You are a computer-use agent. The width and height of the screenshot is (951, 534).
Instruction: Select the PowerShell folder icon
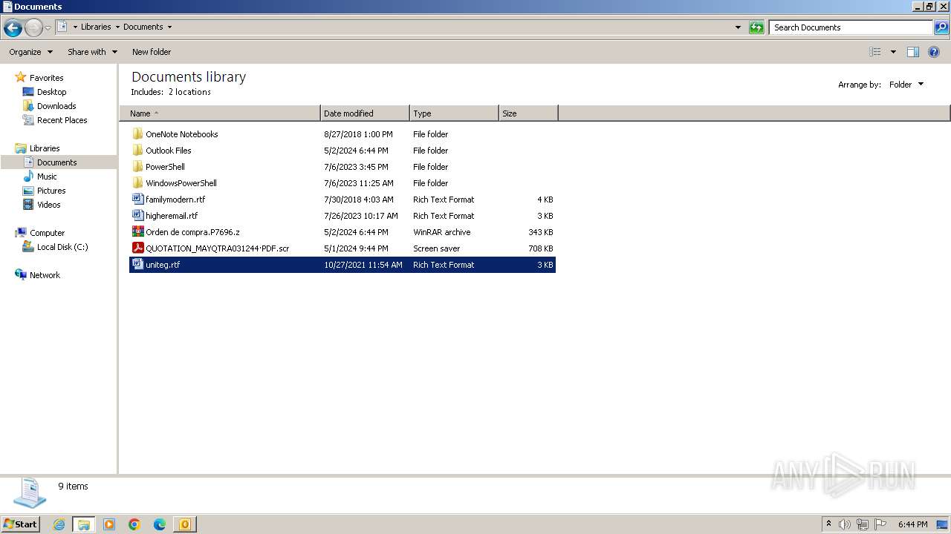(137, 167)
